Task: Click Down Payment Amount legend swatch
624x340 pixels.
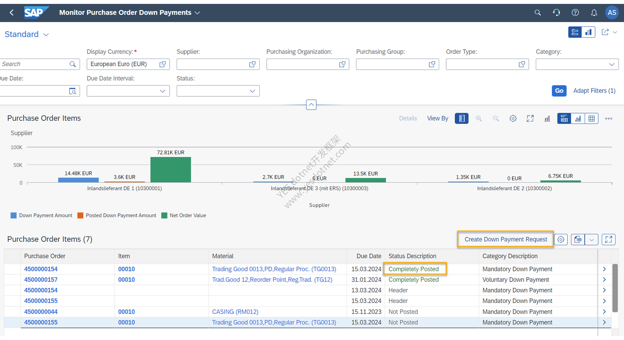Action: [x=14, y=215]
